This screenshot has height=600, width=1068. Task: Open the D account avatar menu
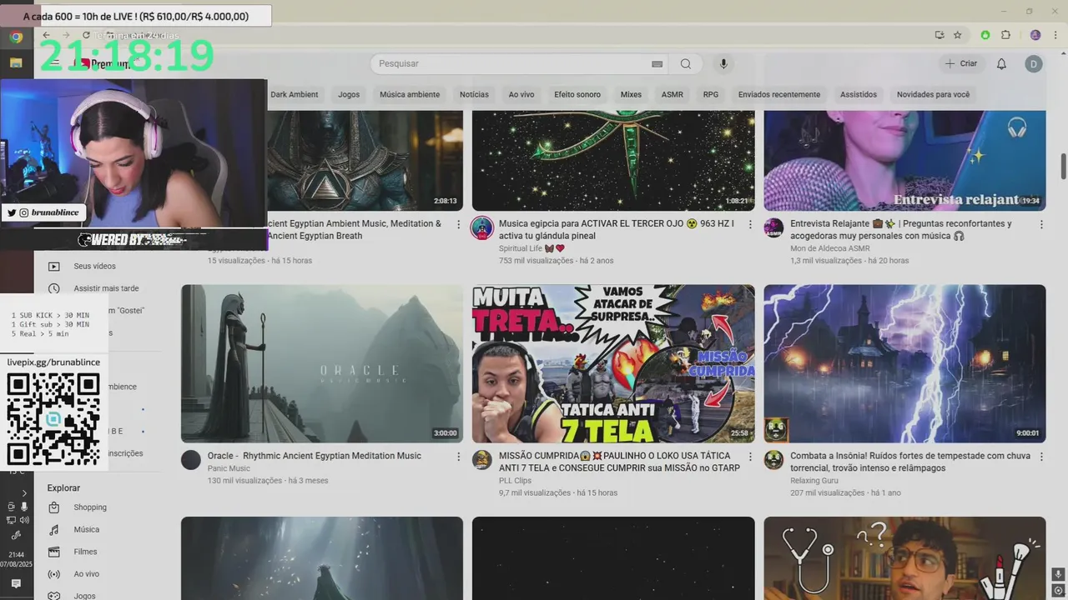(1034, 64)
